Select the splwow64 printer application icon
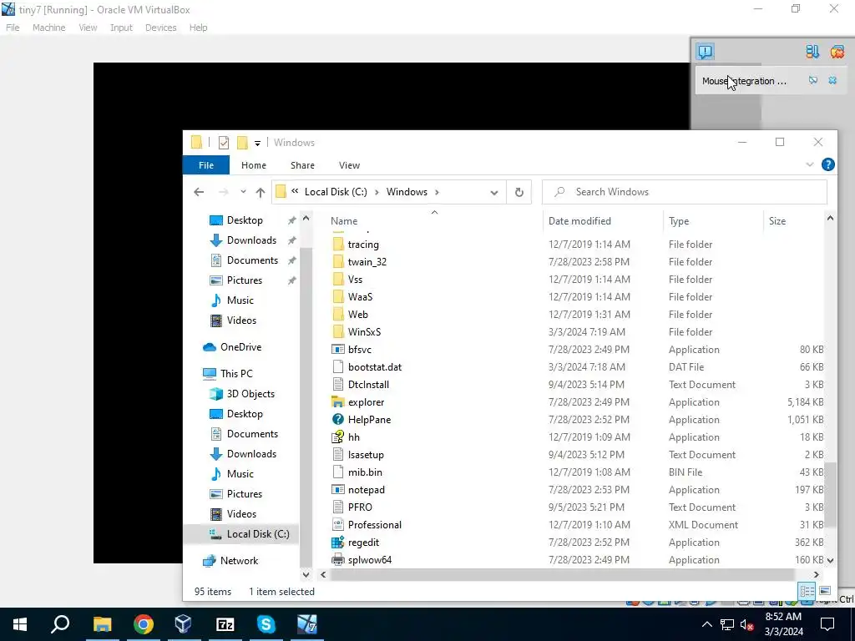This screenshot has width=855, height=641. 338,560
